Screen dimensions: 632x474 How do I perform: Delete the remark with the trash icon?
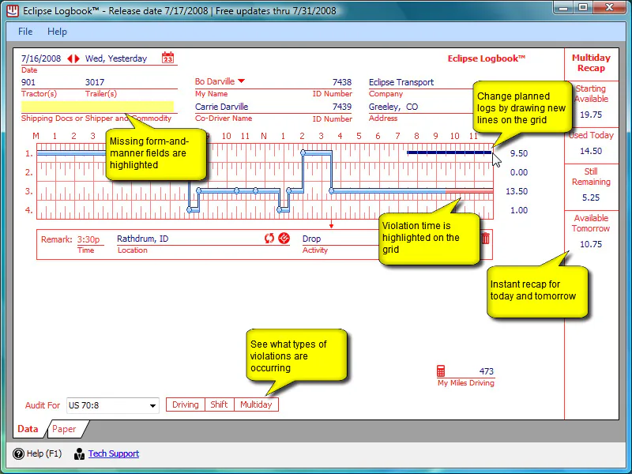[x=486, y=239]
